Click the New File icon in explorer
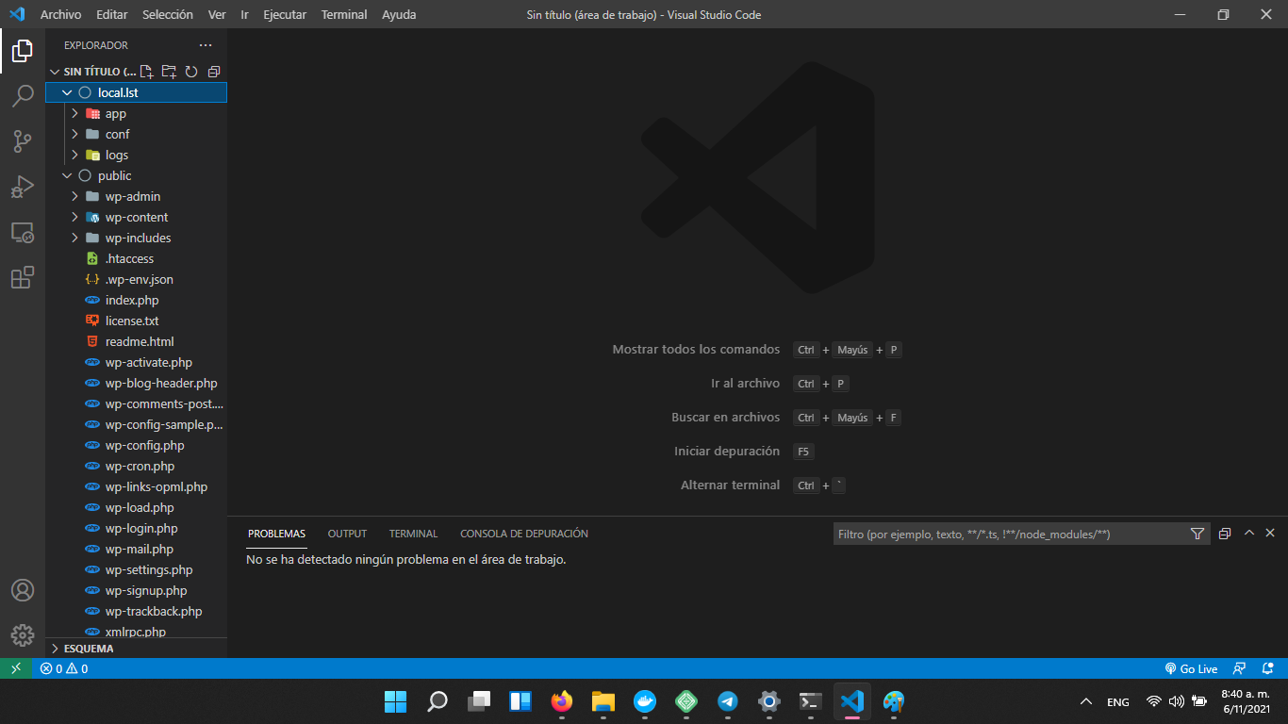The height and width of the screenshot is (724, 1288). [146, 72]
